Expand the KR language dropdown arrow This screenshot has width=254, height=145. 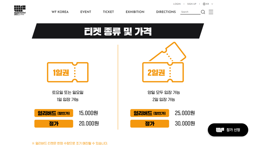[212, 4]
